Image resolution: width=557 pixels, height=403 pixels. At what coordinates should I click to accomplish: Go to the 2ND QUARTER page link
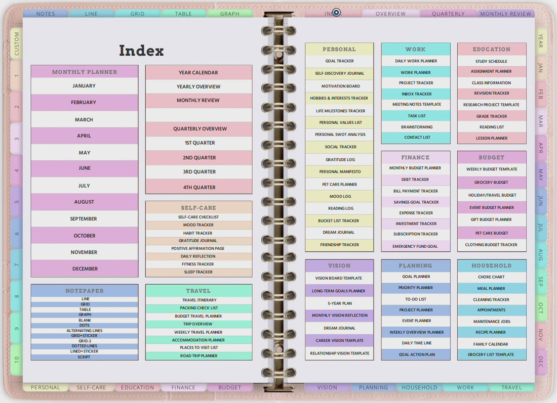point(198,158)
